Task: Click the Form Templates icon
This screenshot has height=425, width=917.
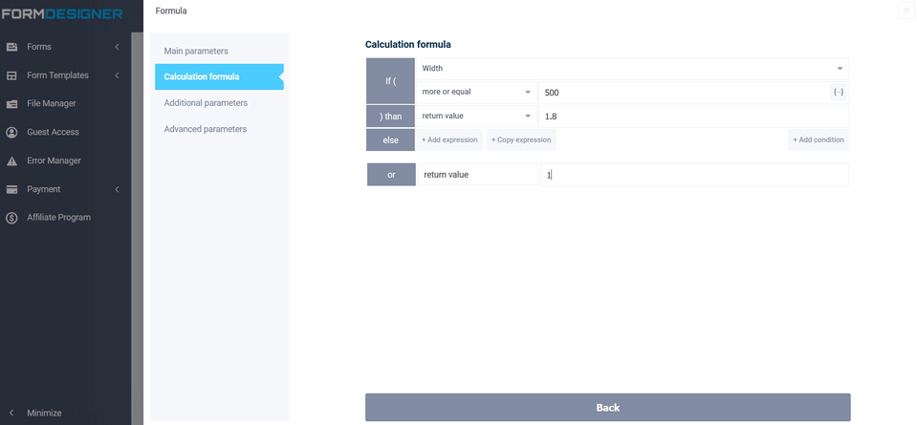Action: click(x=12, y=75)
